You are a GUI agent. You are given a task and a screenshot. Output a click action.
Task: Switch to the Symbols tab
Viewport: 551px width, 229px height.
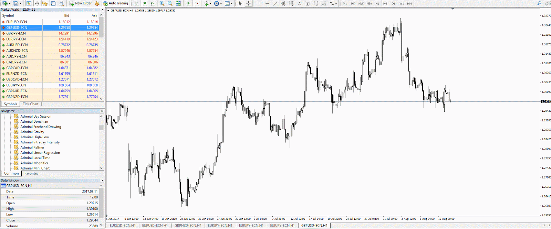10,104
